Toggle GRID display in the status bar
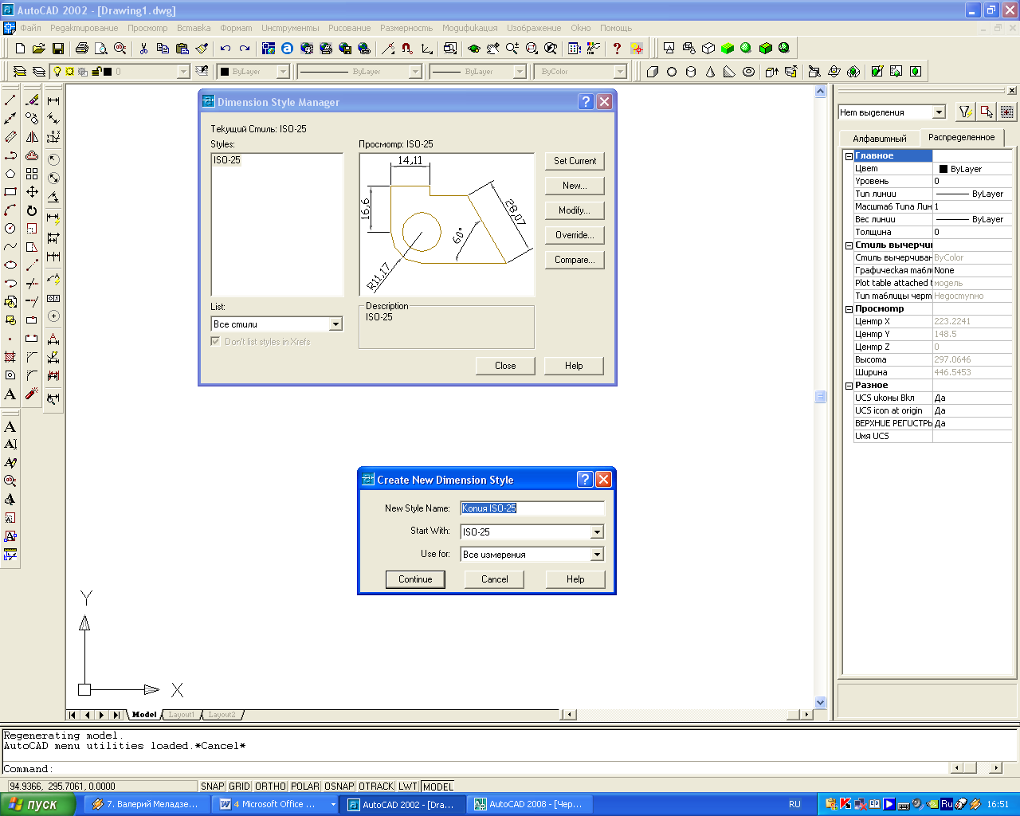 [239, 787]
